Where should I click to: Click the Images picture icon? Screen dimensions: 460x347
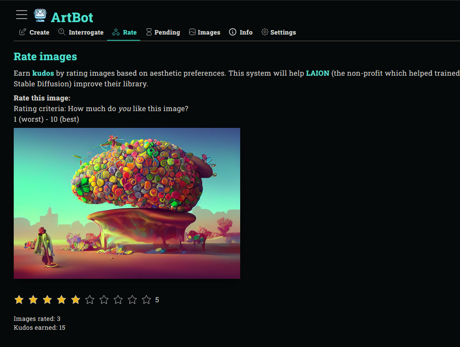(x=192, y=32)
